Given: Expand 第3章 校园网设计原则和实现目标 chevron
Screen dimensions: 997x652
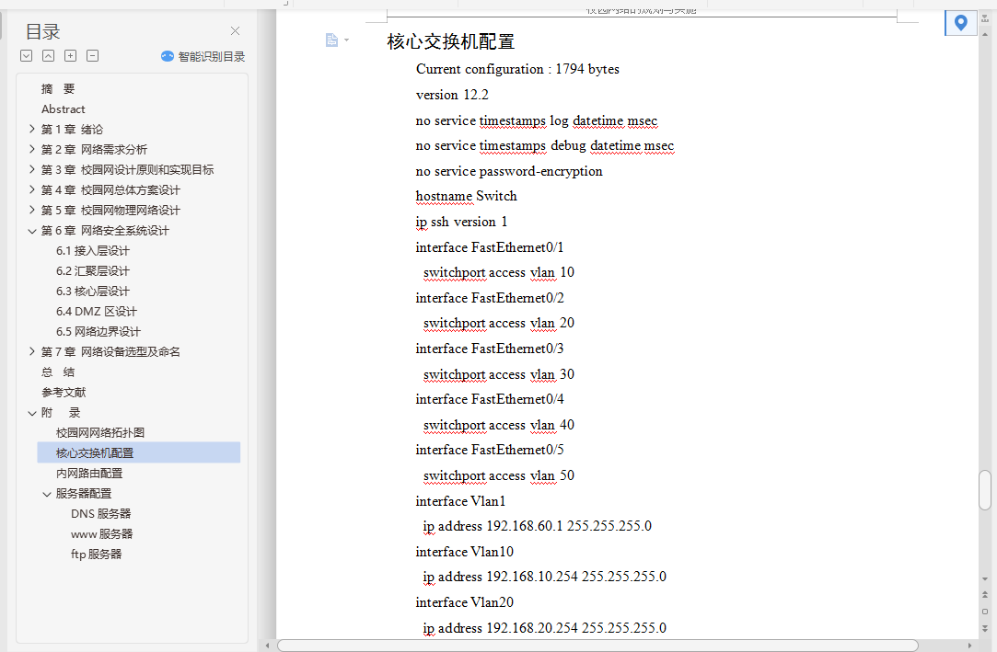Looking at the screenshot, I should click(32, 169).
